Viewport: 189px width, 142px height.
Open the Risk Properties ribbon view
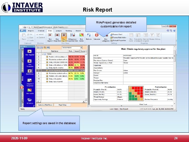57,37
